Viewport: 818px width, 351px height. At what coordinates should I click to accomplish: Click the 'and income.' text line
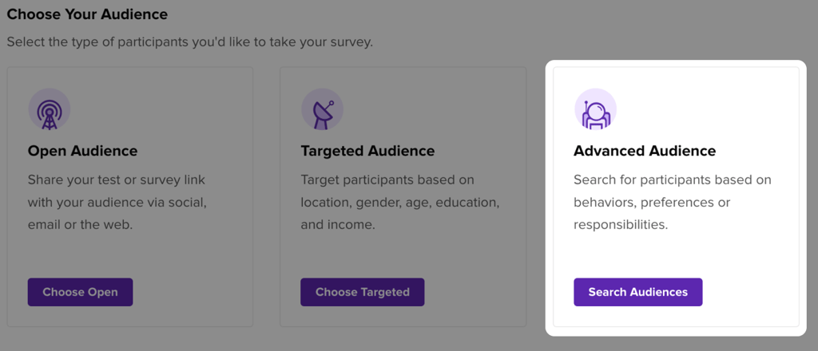click(337, 225)
